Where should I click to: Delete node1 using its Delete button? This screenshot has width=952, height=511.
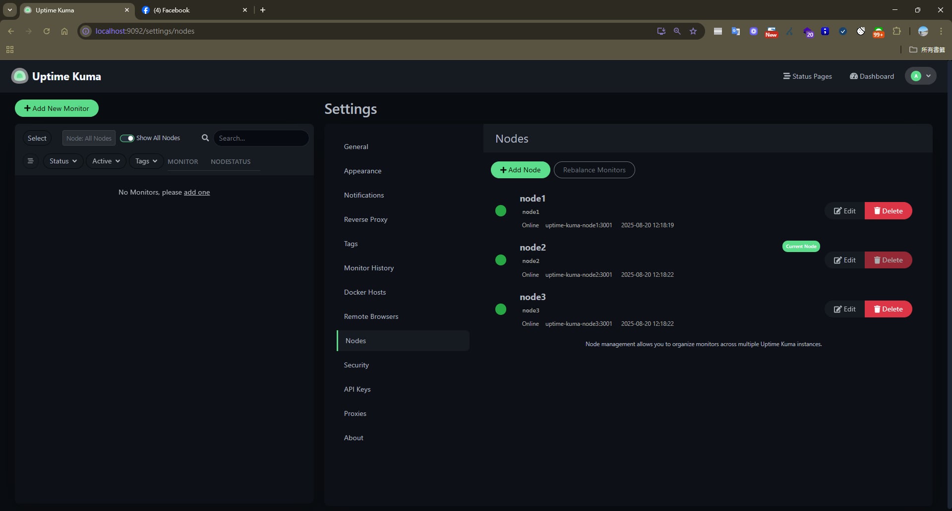point(888,211)
